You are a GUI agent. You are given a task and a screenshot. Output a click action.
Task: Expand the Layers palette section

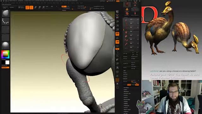pos(125,89)
